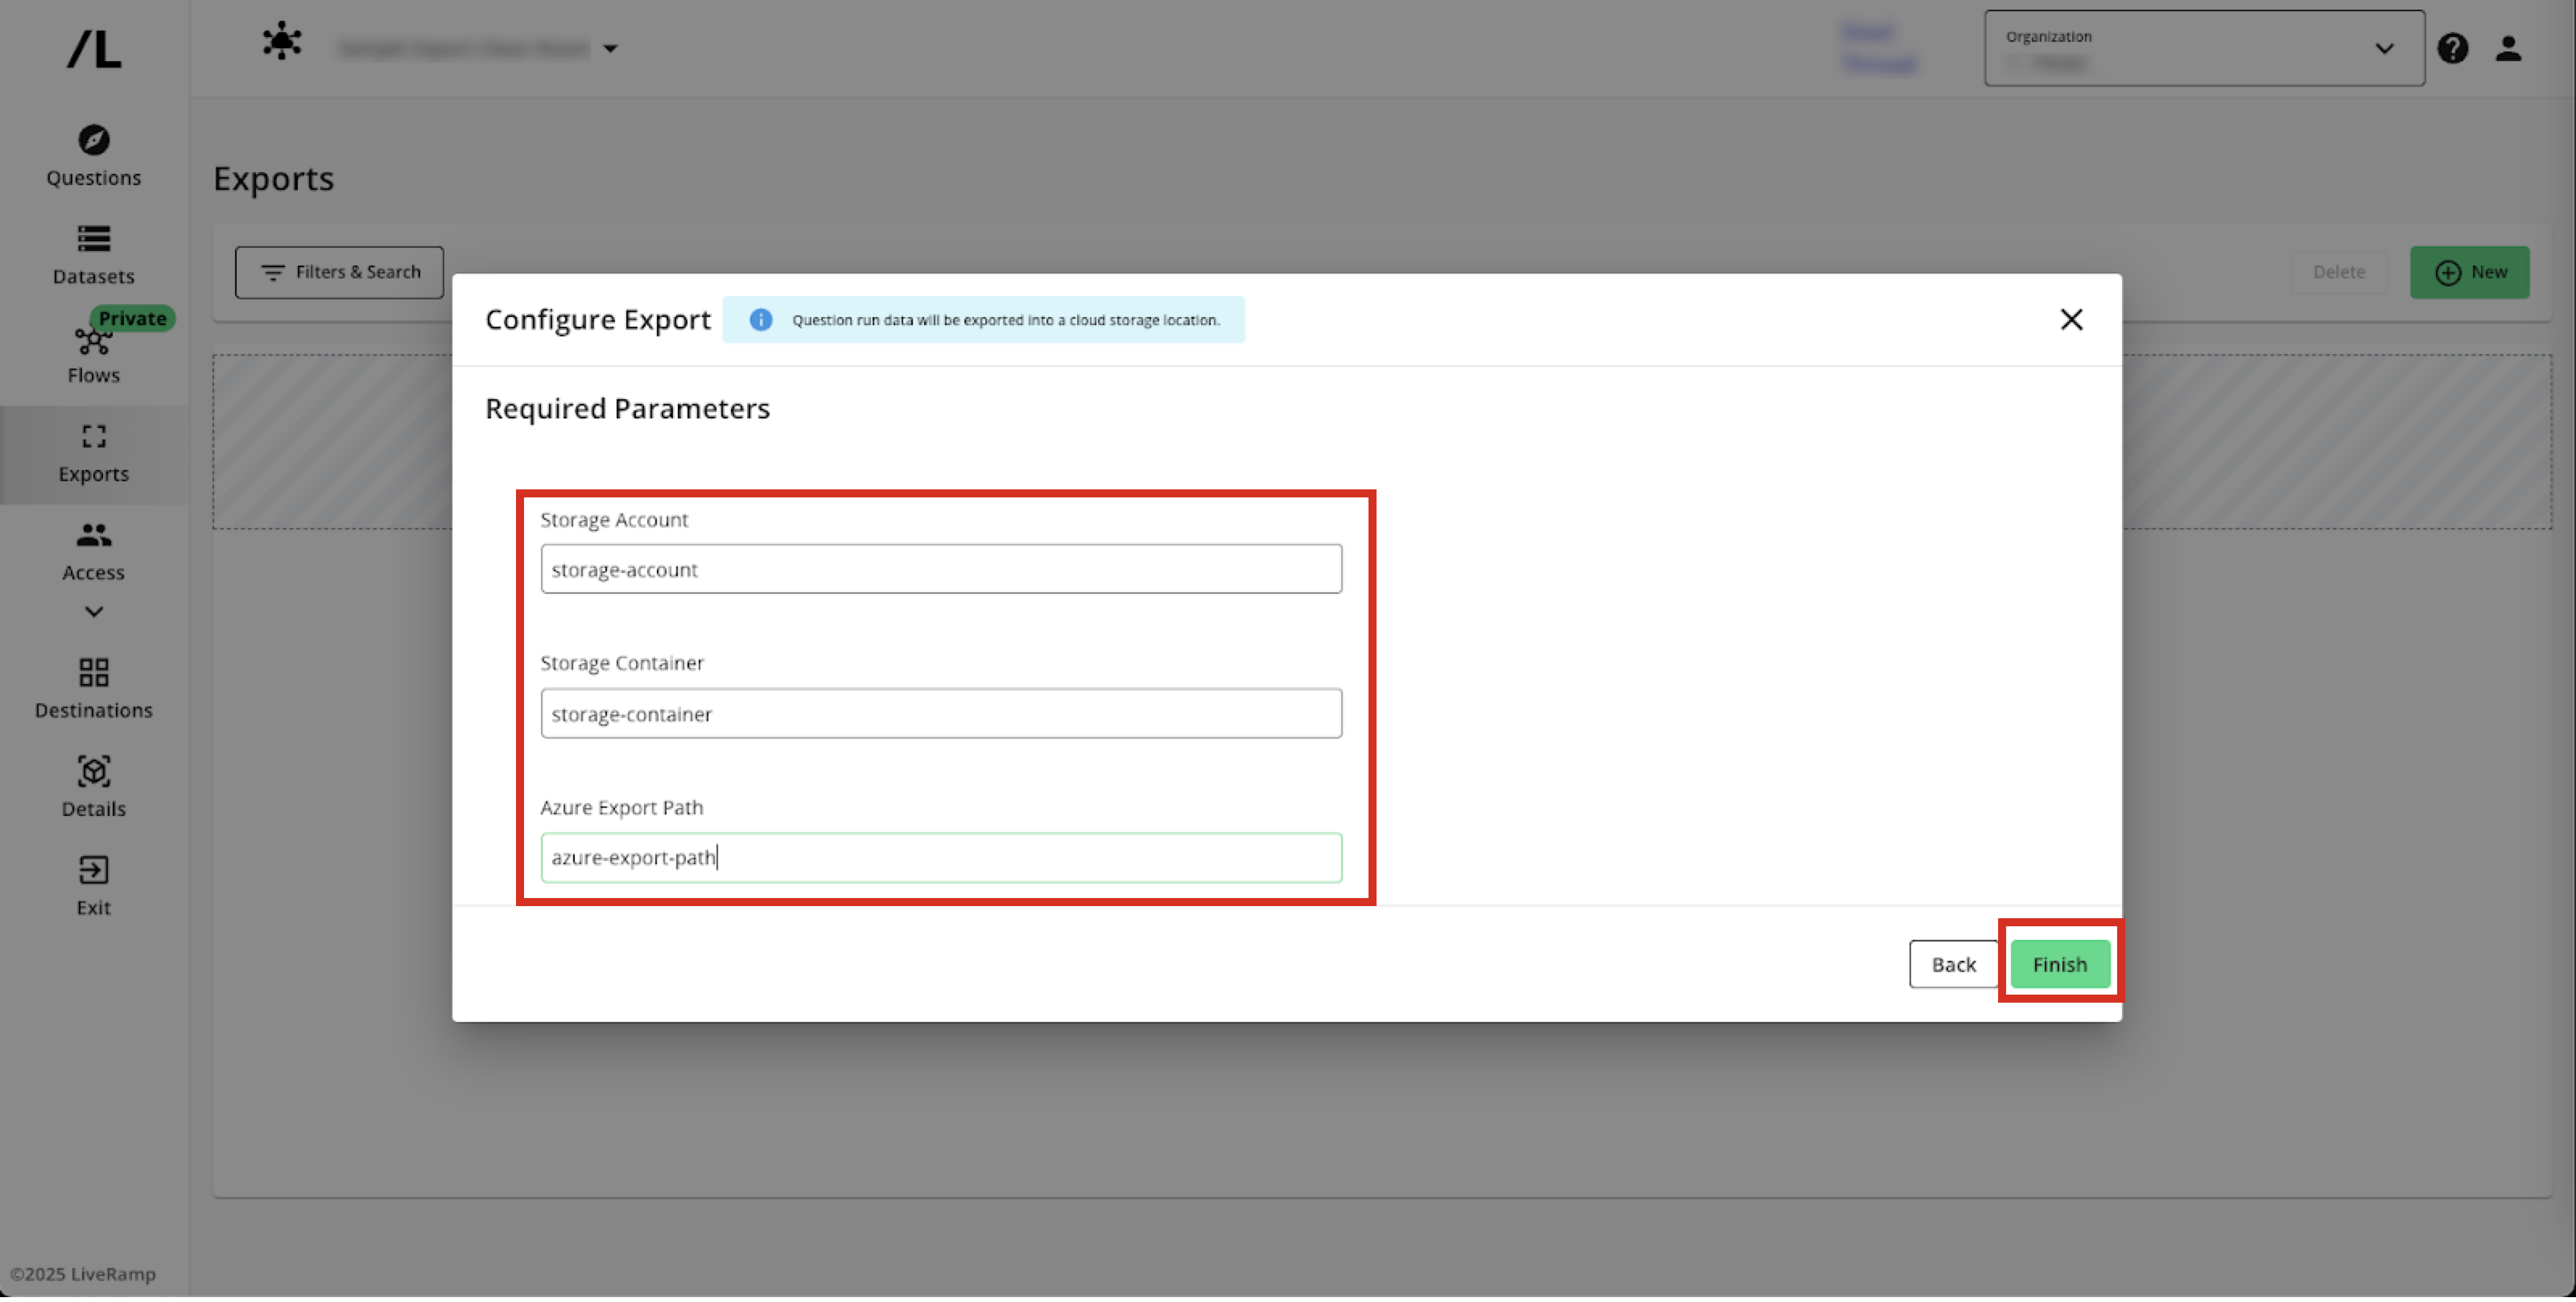Image resolution: width=2576 pixels, height=1302 pixels.
Task: Open the Details sidebar icon
Action: 93,771
